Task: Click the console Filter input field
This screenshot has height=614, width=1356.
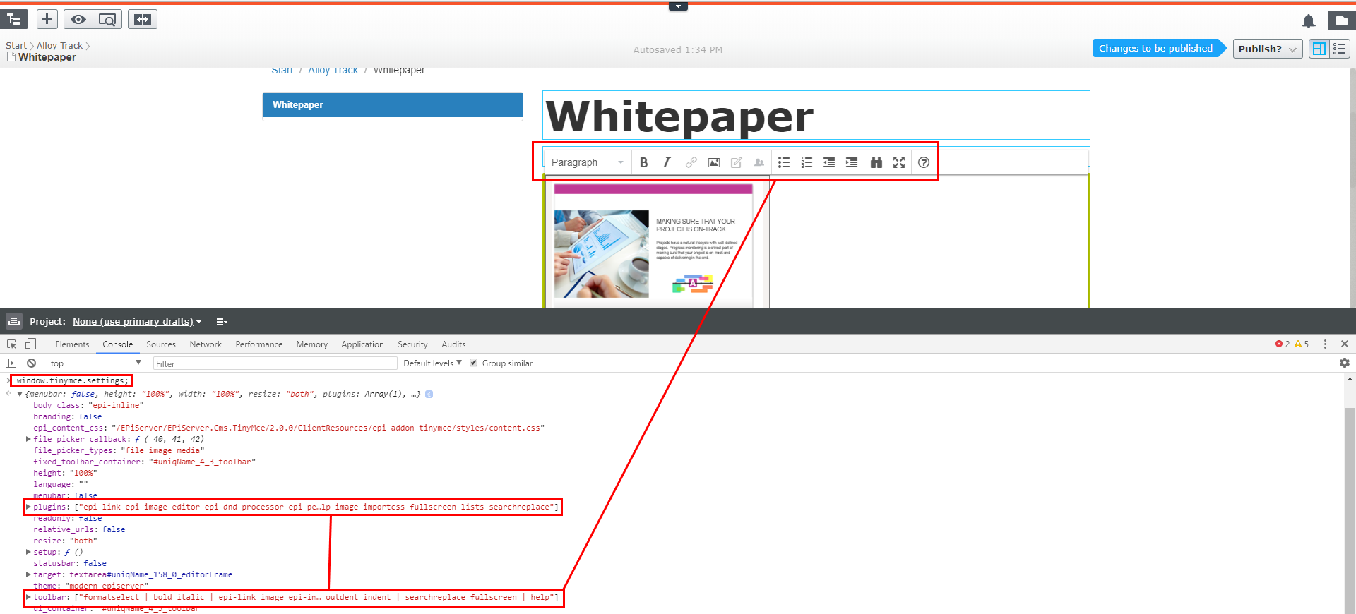Action: (275, 363)
